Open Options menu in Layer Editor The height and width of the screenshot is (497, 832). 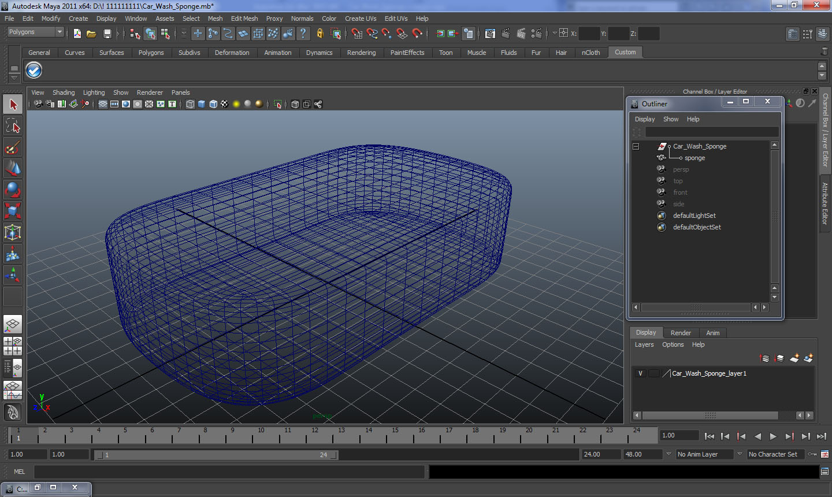(x=673, y=344)
